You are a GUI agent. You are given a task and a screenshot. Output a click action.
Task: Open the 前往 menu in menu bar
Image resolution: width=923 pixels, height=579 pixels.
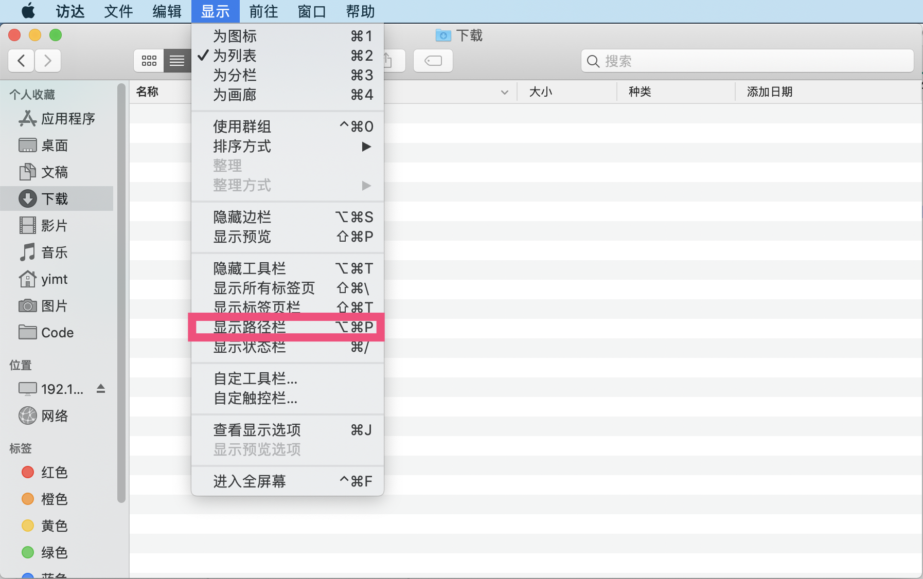(263, 11)
